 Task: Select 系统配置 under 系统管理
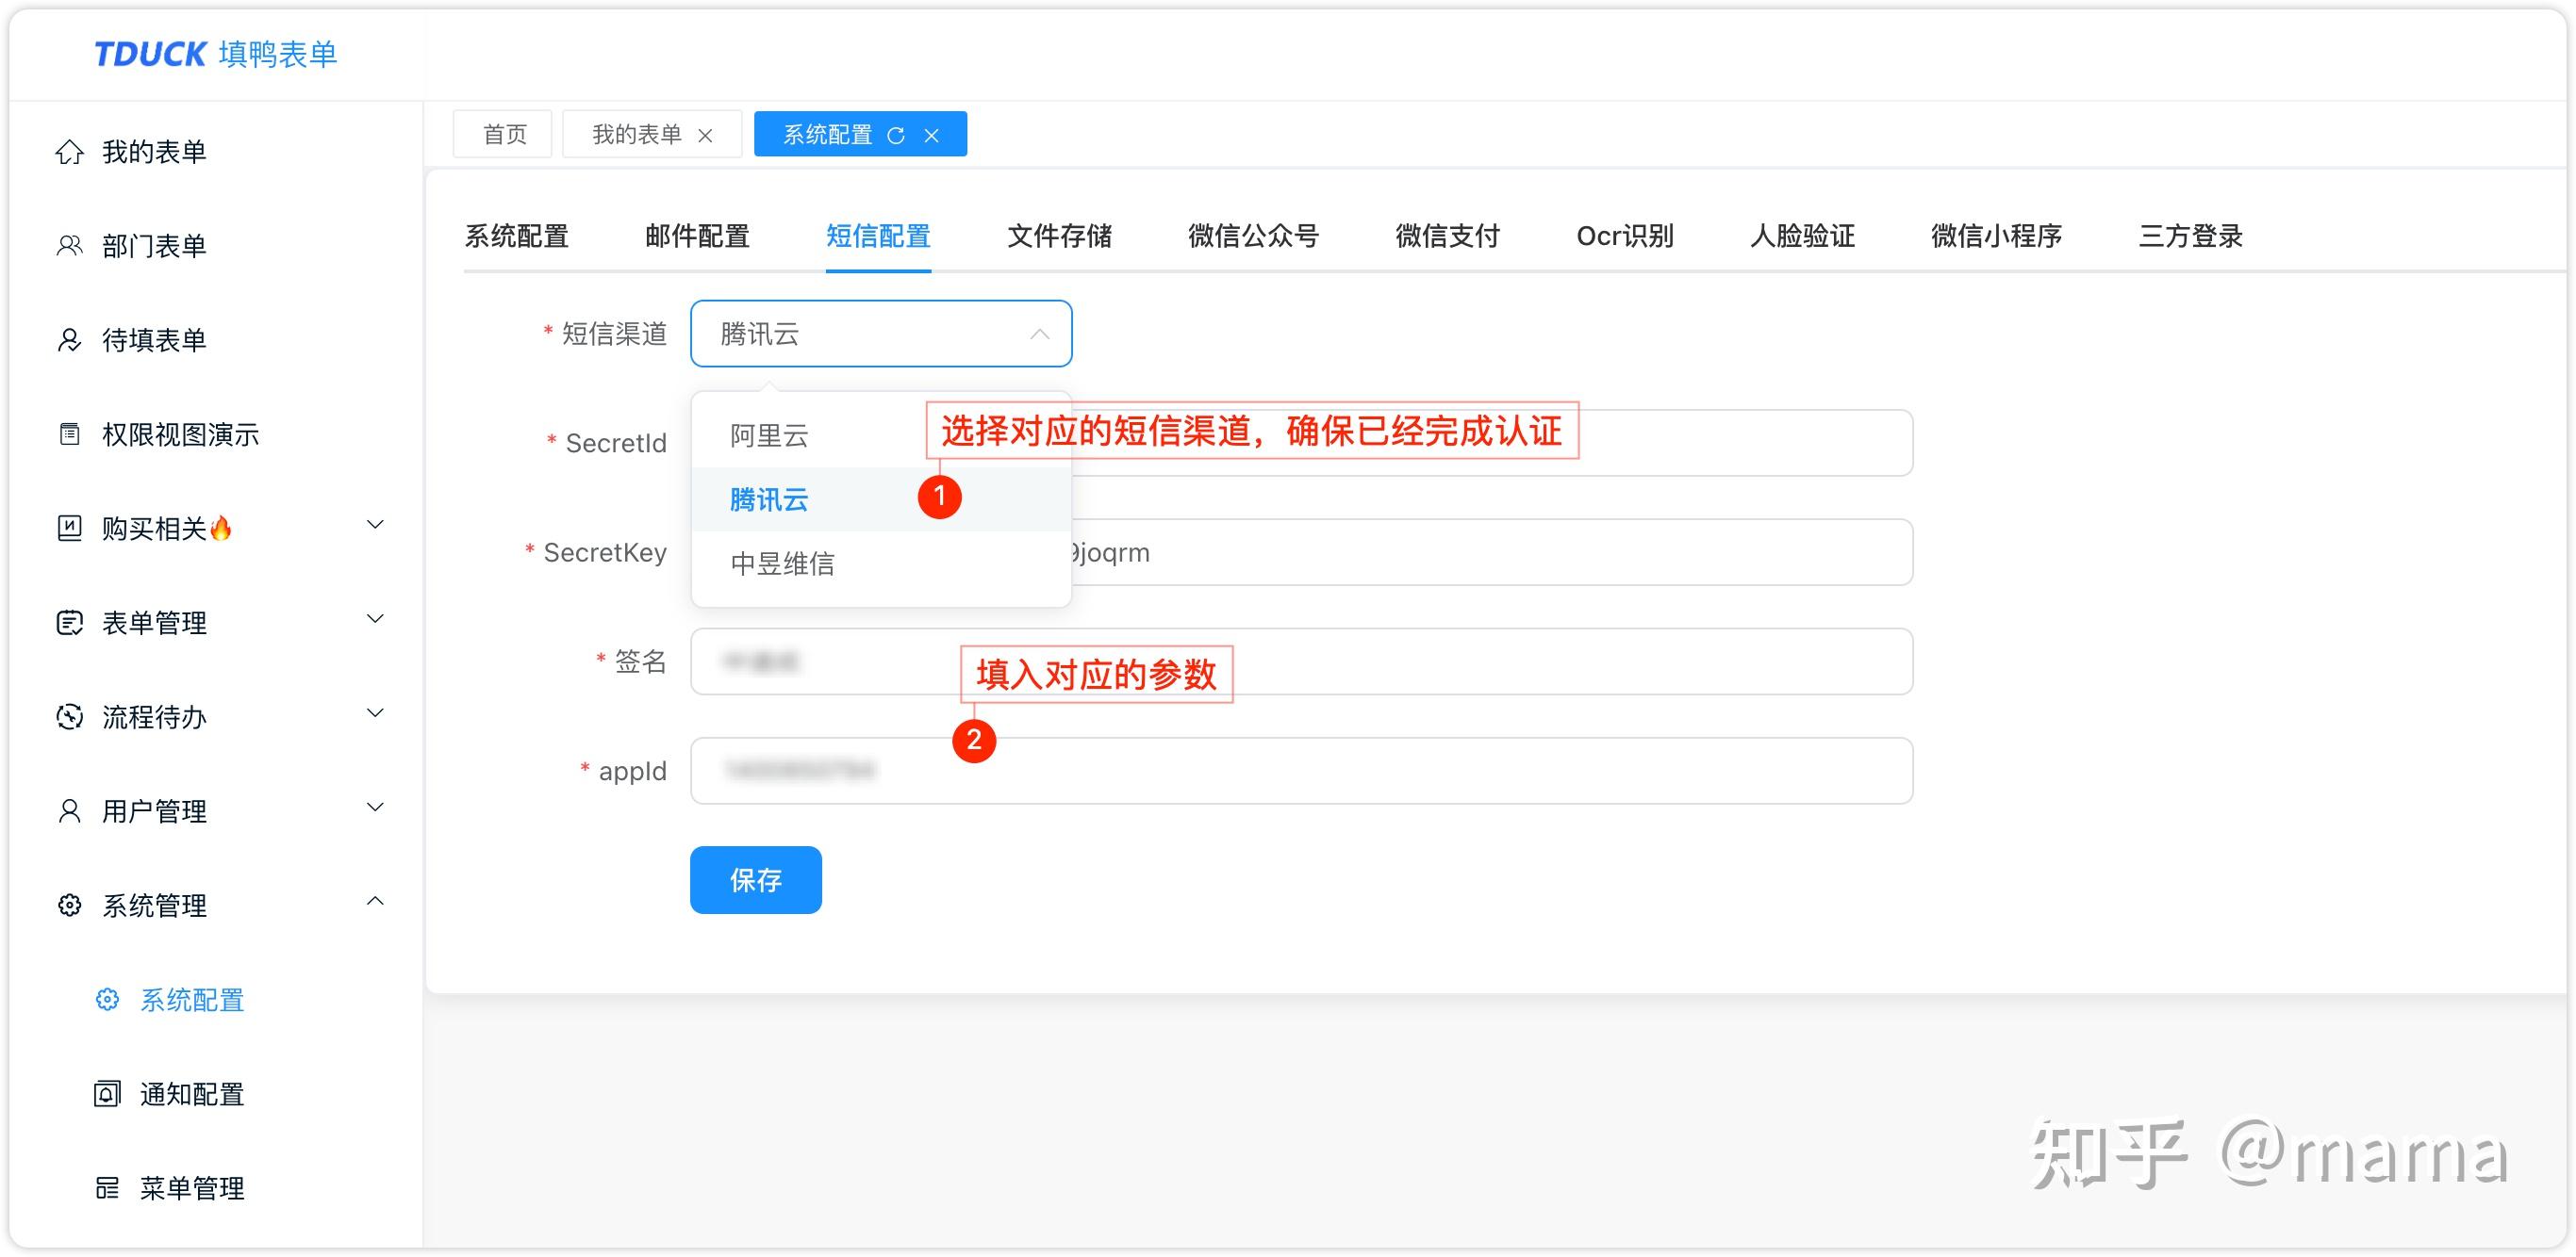[x=192, y=999]
